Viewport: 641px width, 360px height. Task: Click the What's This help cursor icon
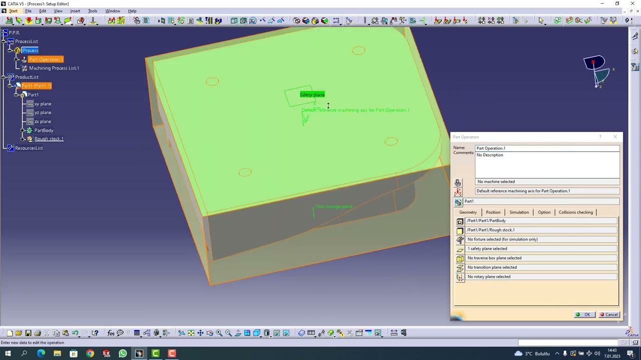(95, 333)
